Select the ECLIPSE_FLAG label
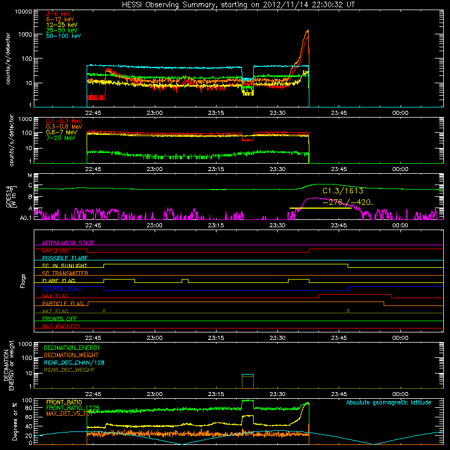450x450 pixels. (x=61, y=289)
